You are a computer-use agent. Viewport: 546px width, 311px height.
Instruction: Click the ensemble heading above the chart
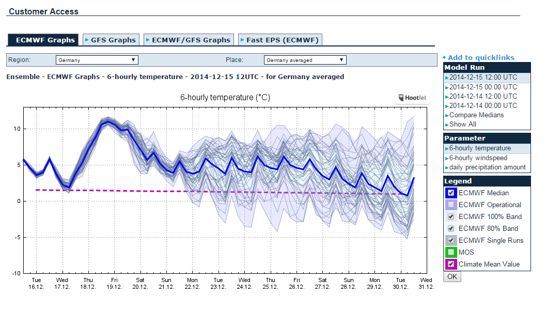(175, 76)
